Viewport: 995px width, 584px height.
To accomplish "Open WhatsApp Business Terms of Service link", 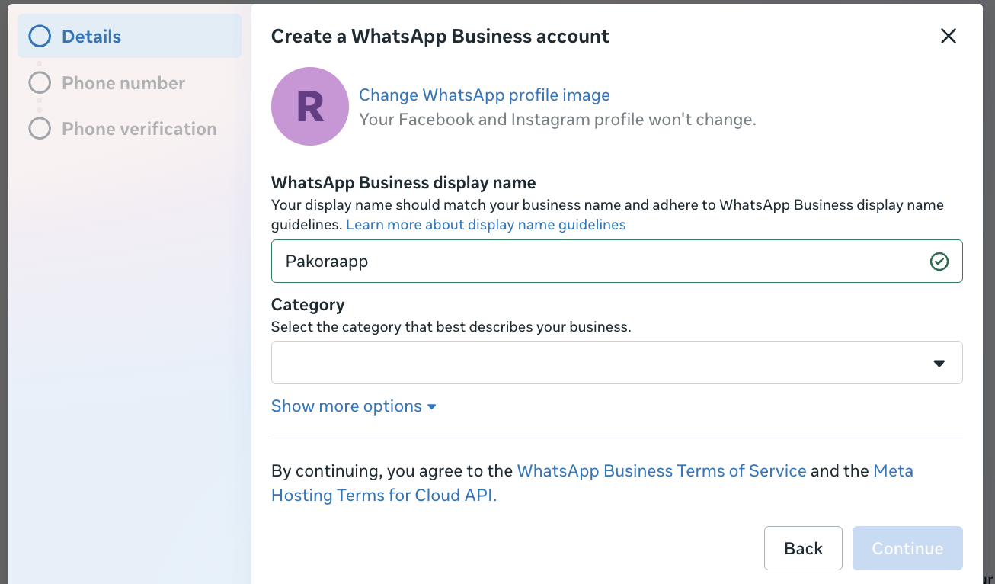I will (x=661, y=470).
